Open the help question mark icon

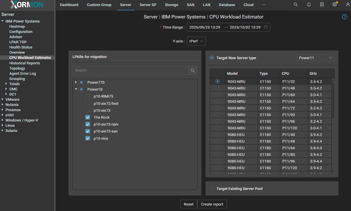(344, 17)
